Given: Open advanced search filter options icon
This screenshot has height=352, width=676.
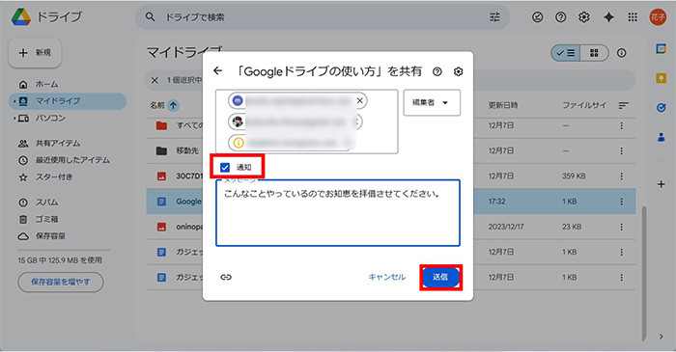Looking at the screenshot, I should coord(494,17).
